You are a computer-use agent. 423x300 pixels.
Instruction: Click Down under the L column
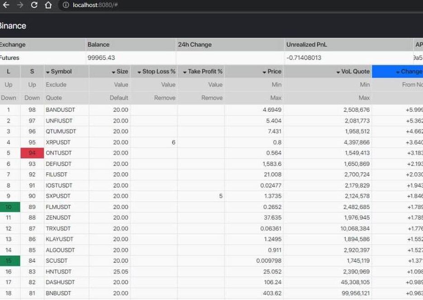point(8,97)
